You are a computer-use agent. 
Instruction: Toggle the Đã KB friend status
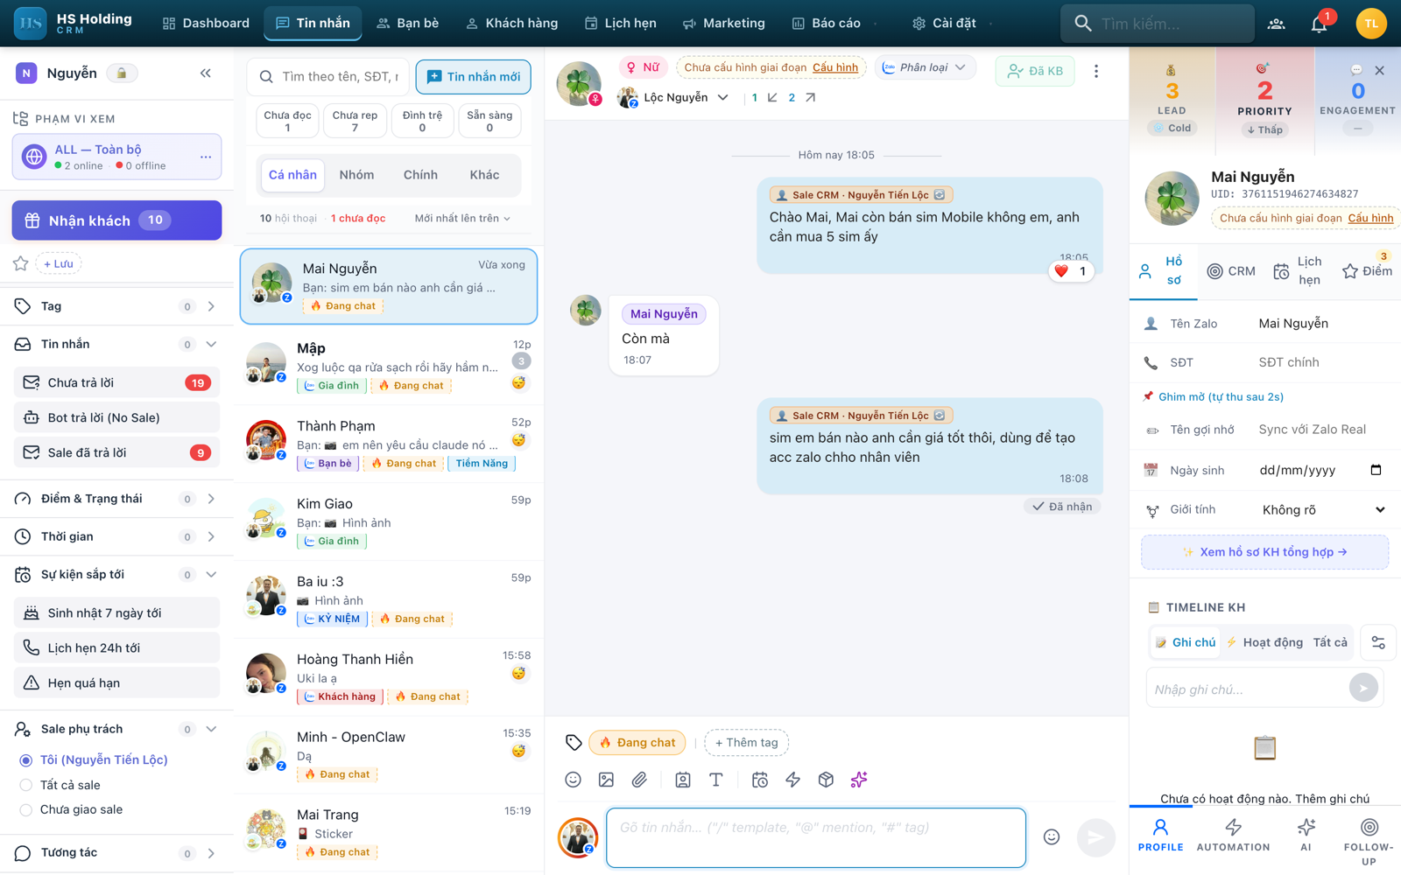click(x=1035, y=71)
